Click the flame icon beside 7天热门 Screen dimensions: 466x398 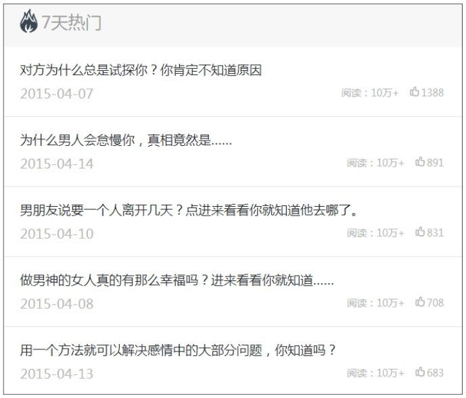click(29, 22)
